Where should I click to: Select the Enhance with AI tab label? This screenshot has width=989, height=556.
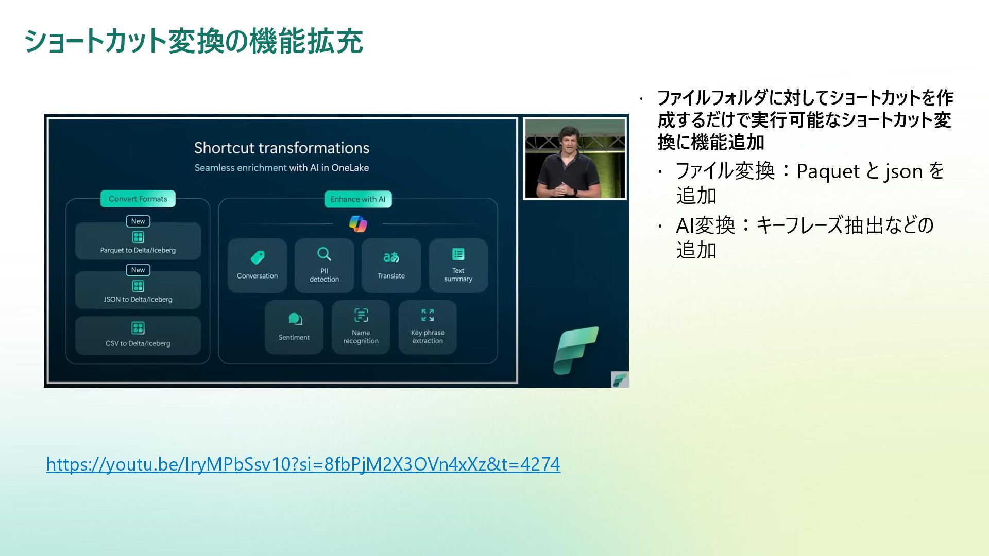click(358, 199)
